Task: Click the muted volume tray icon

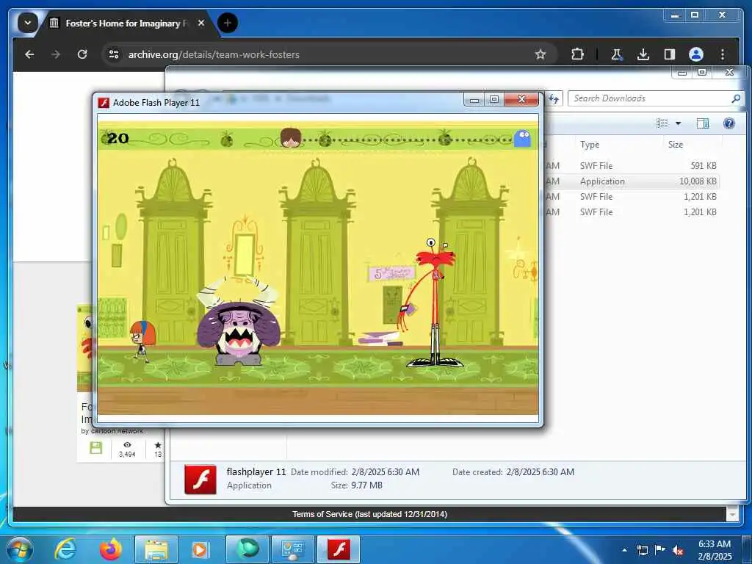Action: [678, 550]
